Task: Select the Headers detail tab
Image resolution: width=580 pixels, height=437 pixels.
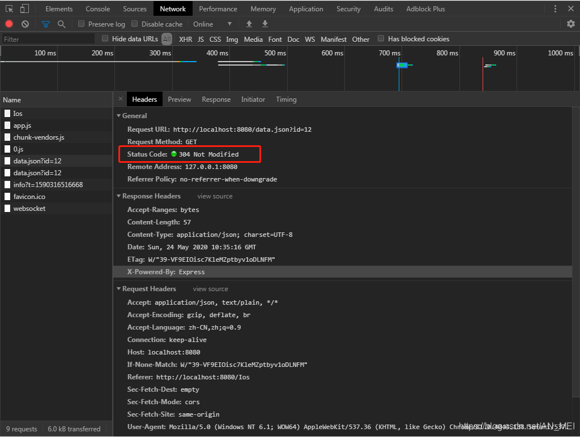Action: pyautogui.click(x=144, y=99)
